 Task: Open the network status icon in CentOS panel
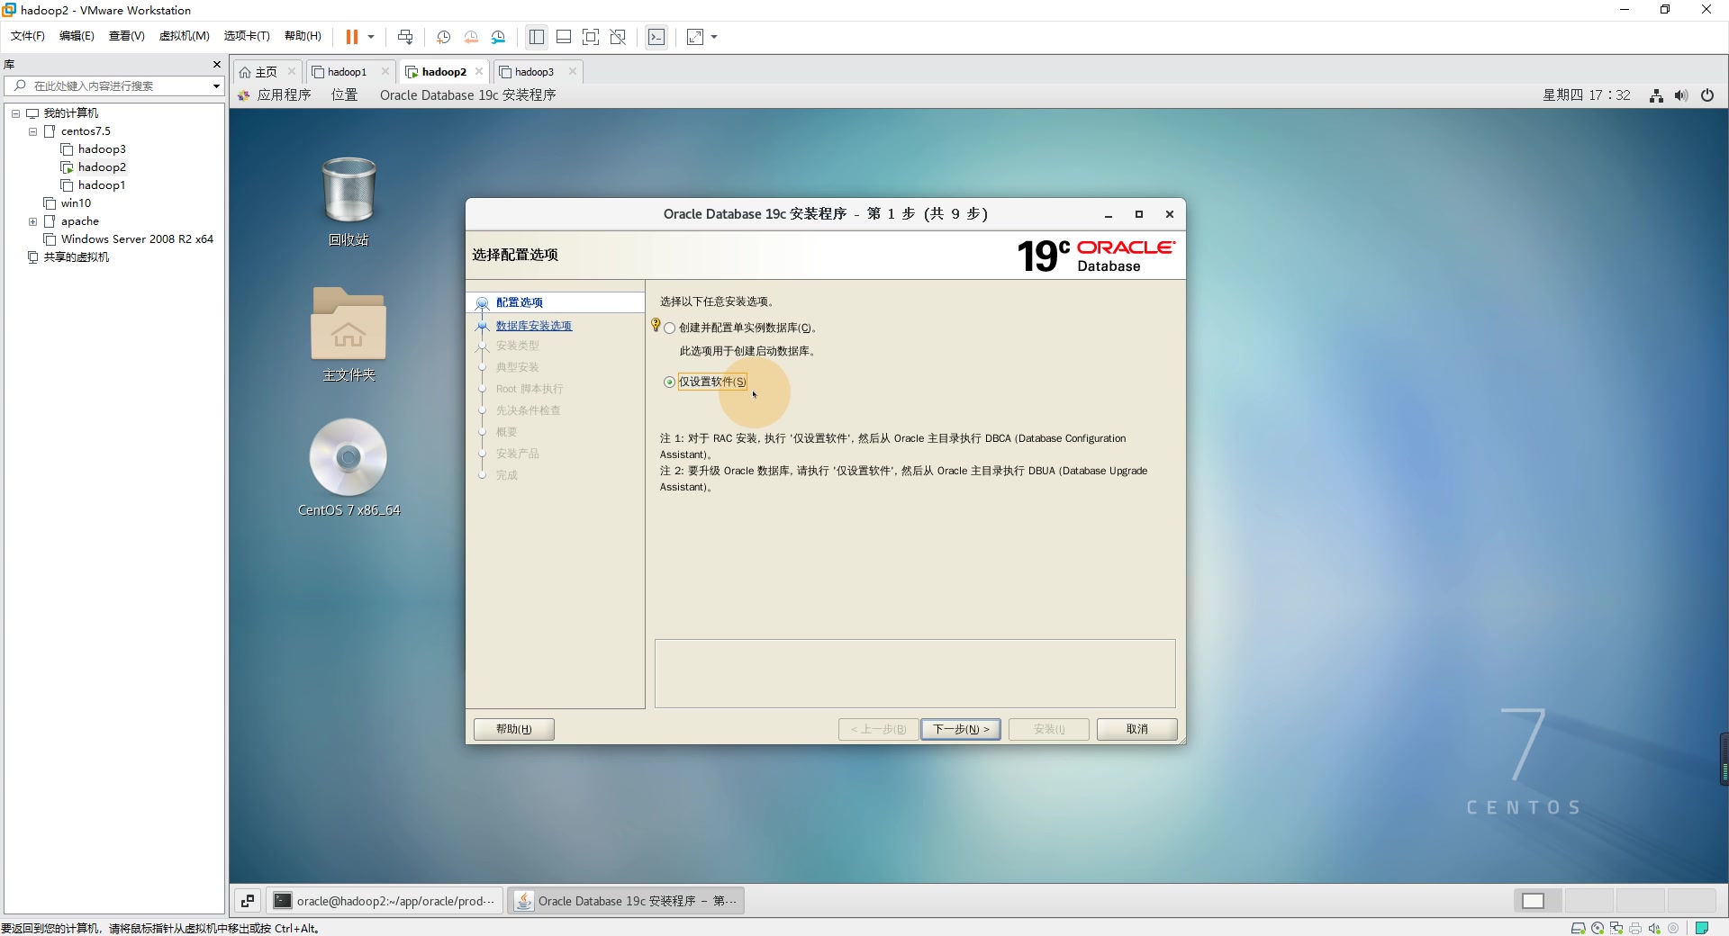pyautogui.click(x=1656, y=95)
